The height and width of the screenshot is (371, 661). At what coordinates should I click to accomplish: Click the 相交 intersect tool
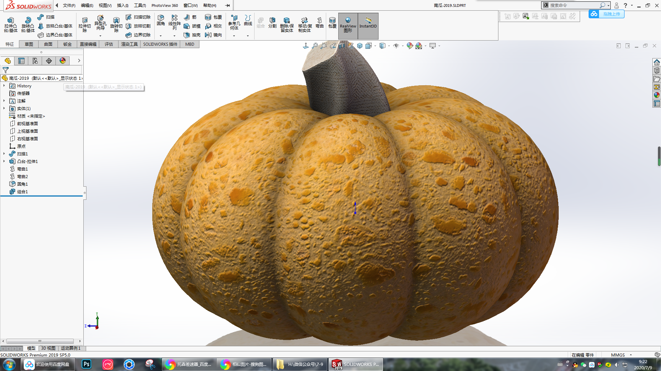[213, 26]
